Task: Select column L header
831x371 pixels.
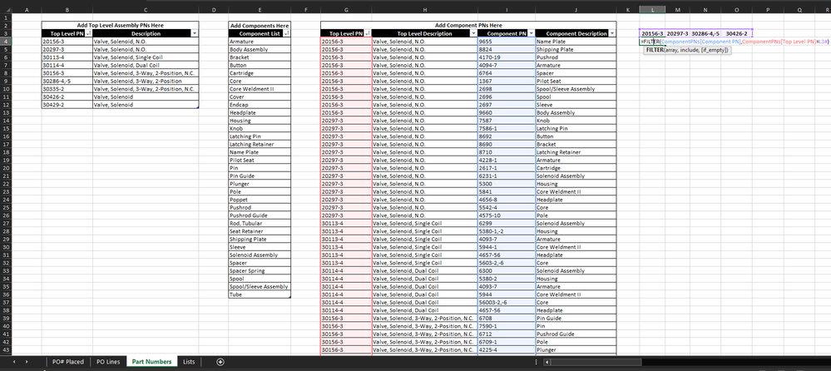Action: 652,9
